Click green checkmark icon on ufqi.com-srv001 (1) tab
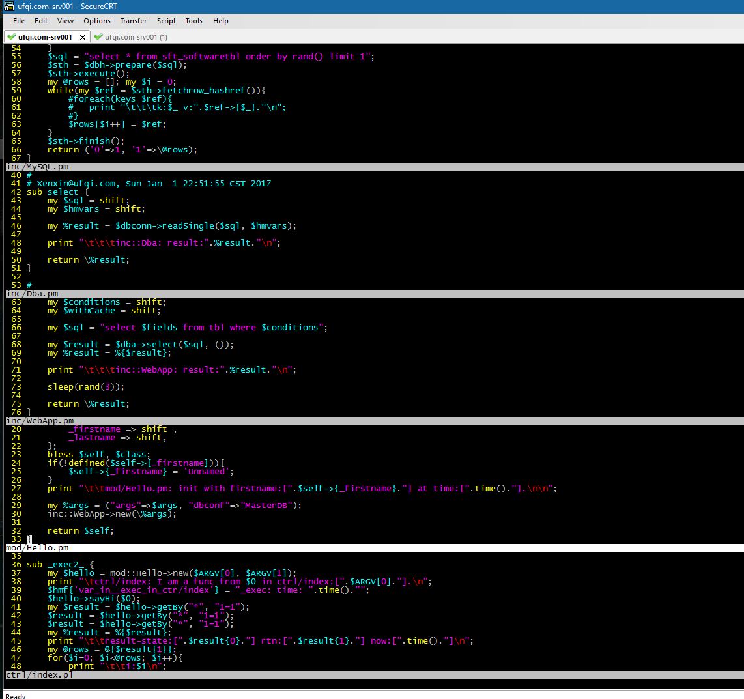The height and width of the screenshot is (699, 744). (98, 37)
